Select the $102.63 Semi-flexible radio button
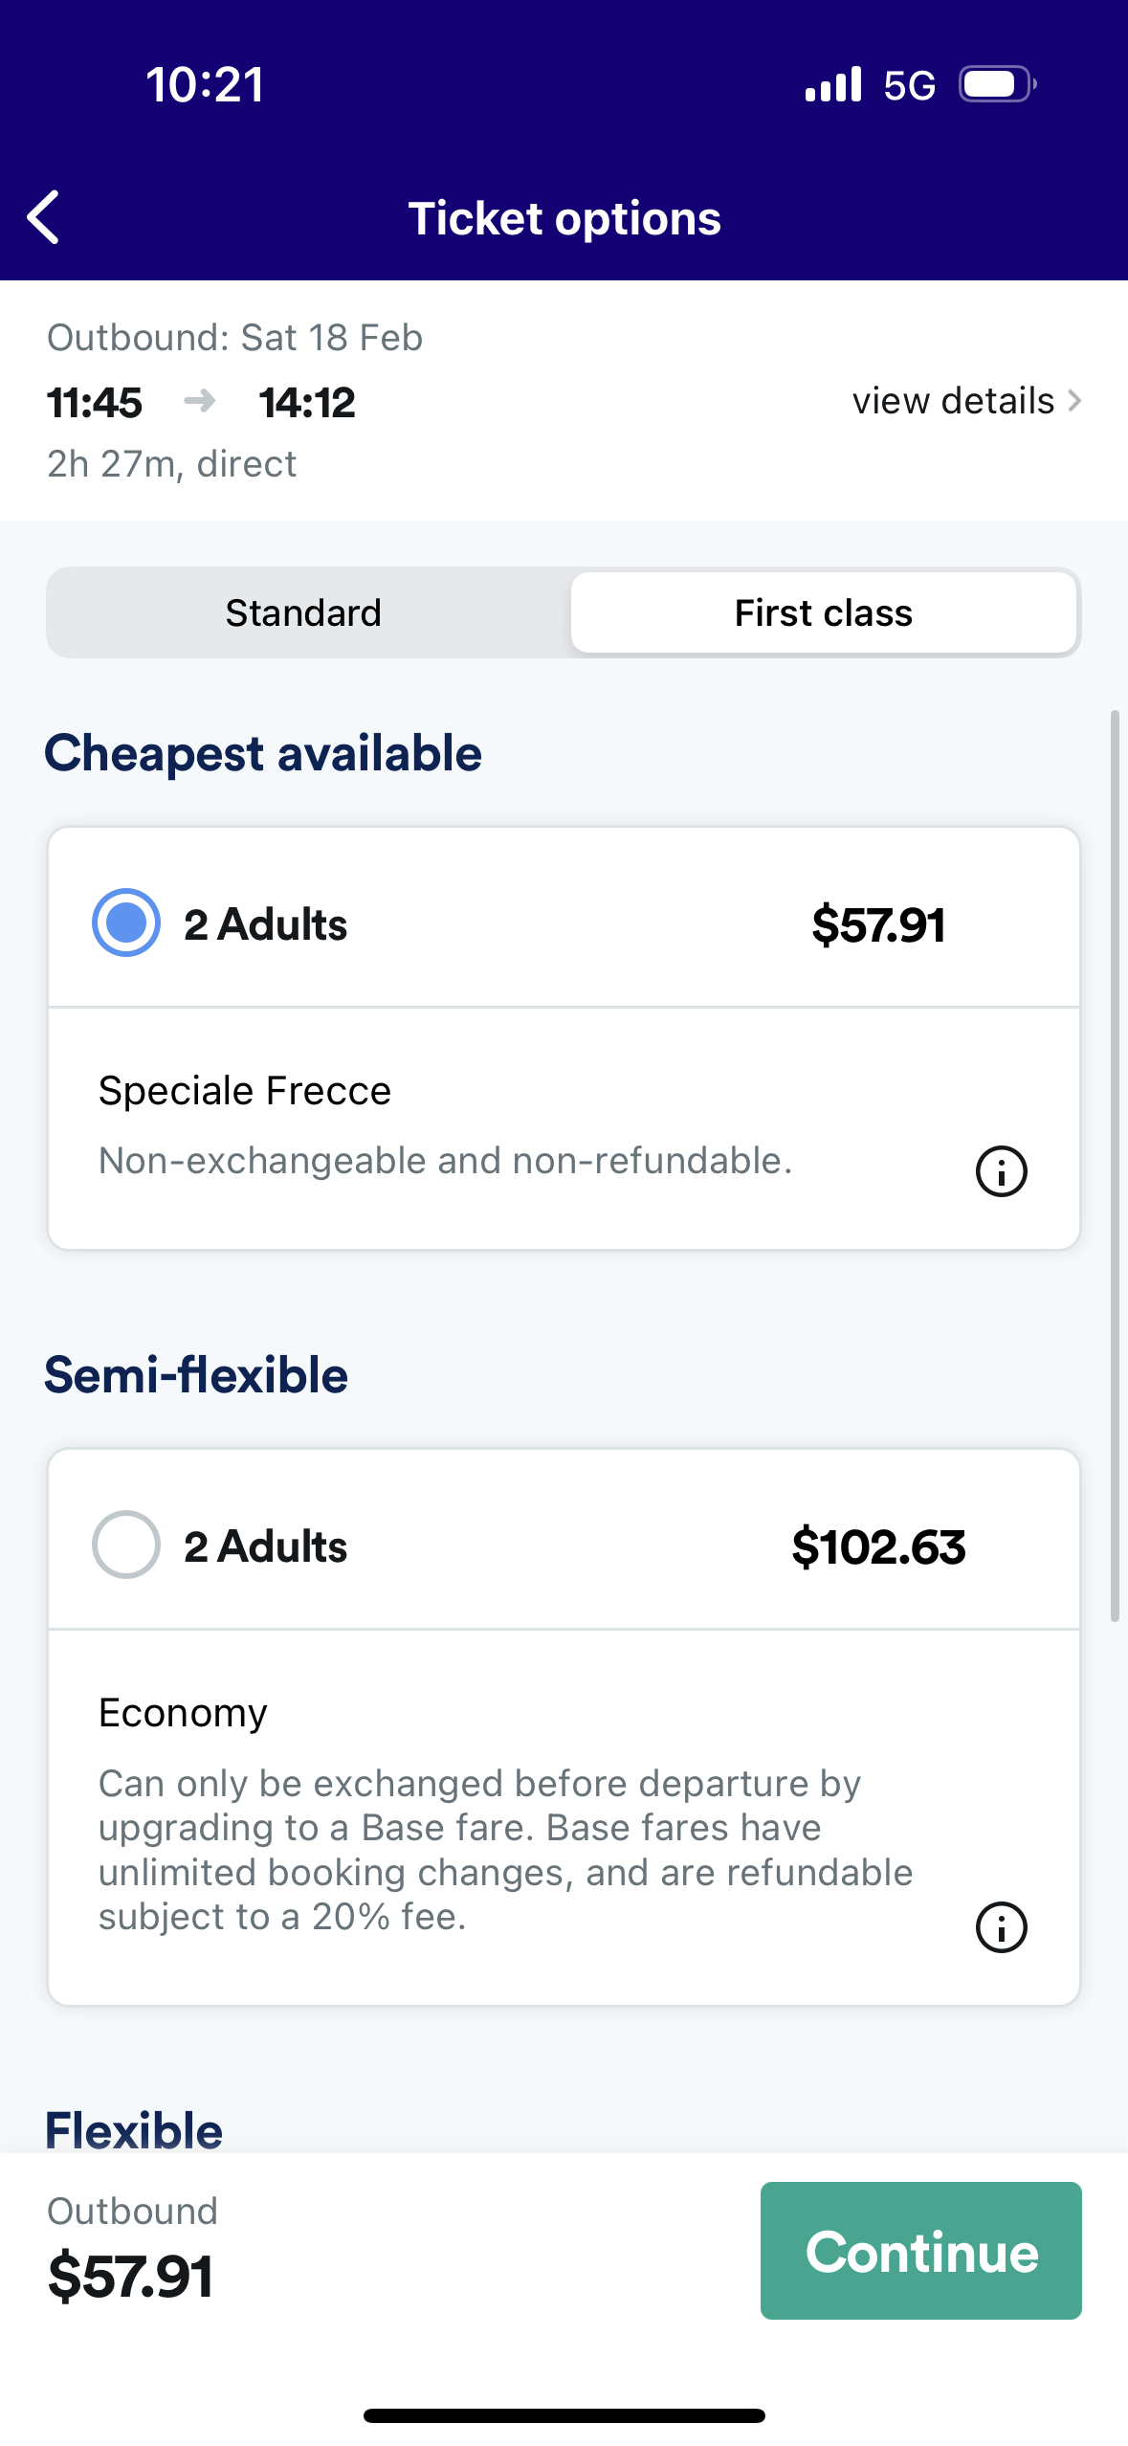This screenshot has height=2446, width=1128. tap(125, 1545)
